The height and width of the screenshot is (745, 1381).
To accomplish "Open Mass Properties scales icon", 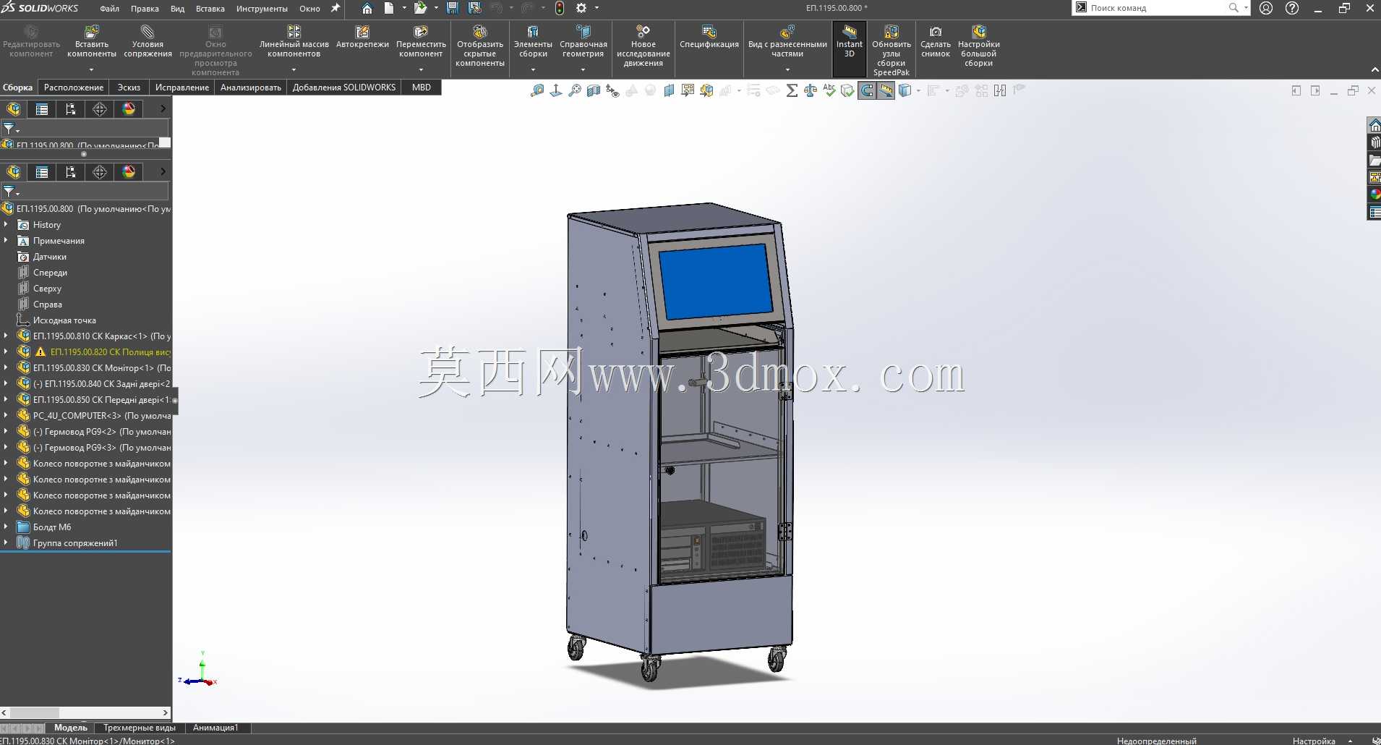I will (x=811, y=90).
